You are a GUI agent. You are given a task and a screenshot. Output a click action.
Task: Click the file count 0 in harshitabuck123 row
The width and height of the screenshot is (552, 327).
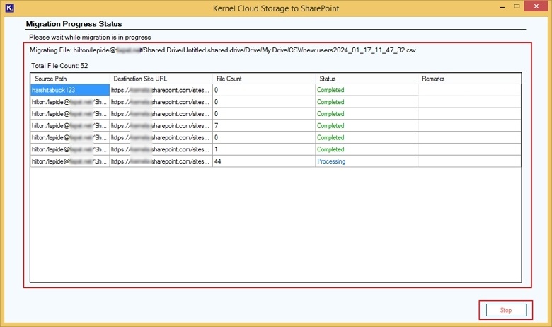(264, 90)
